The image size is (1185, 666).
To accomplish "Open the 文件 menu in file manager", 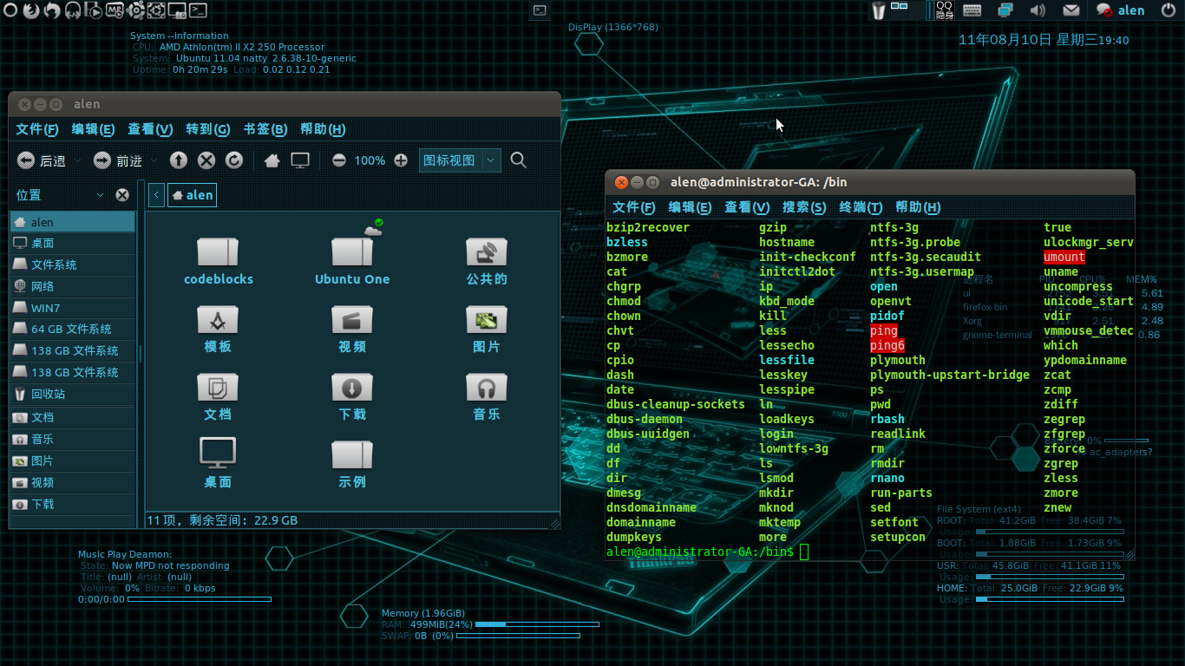I will 36,129.
